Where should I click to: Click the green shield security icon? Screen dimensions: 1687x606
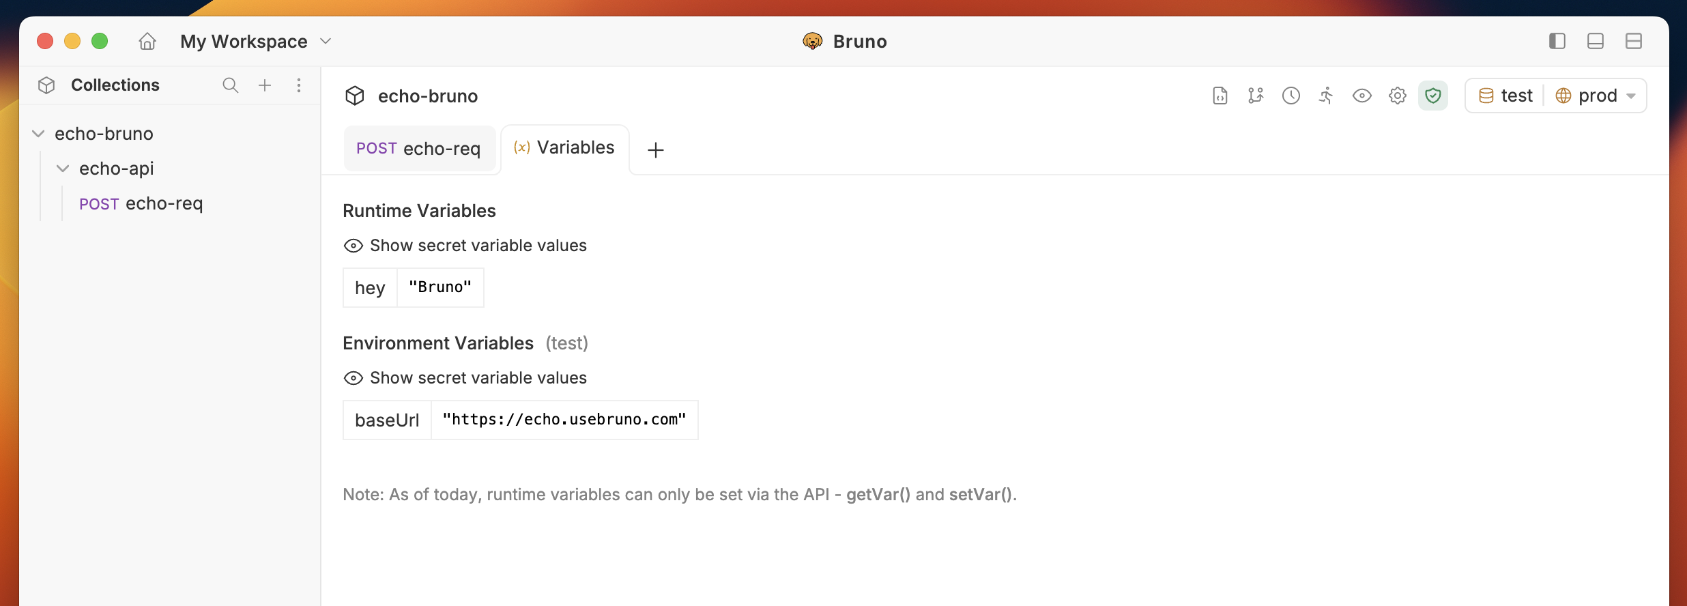1433,96
